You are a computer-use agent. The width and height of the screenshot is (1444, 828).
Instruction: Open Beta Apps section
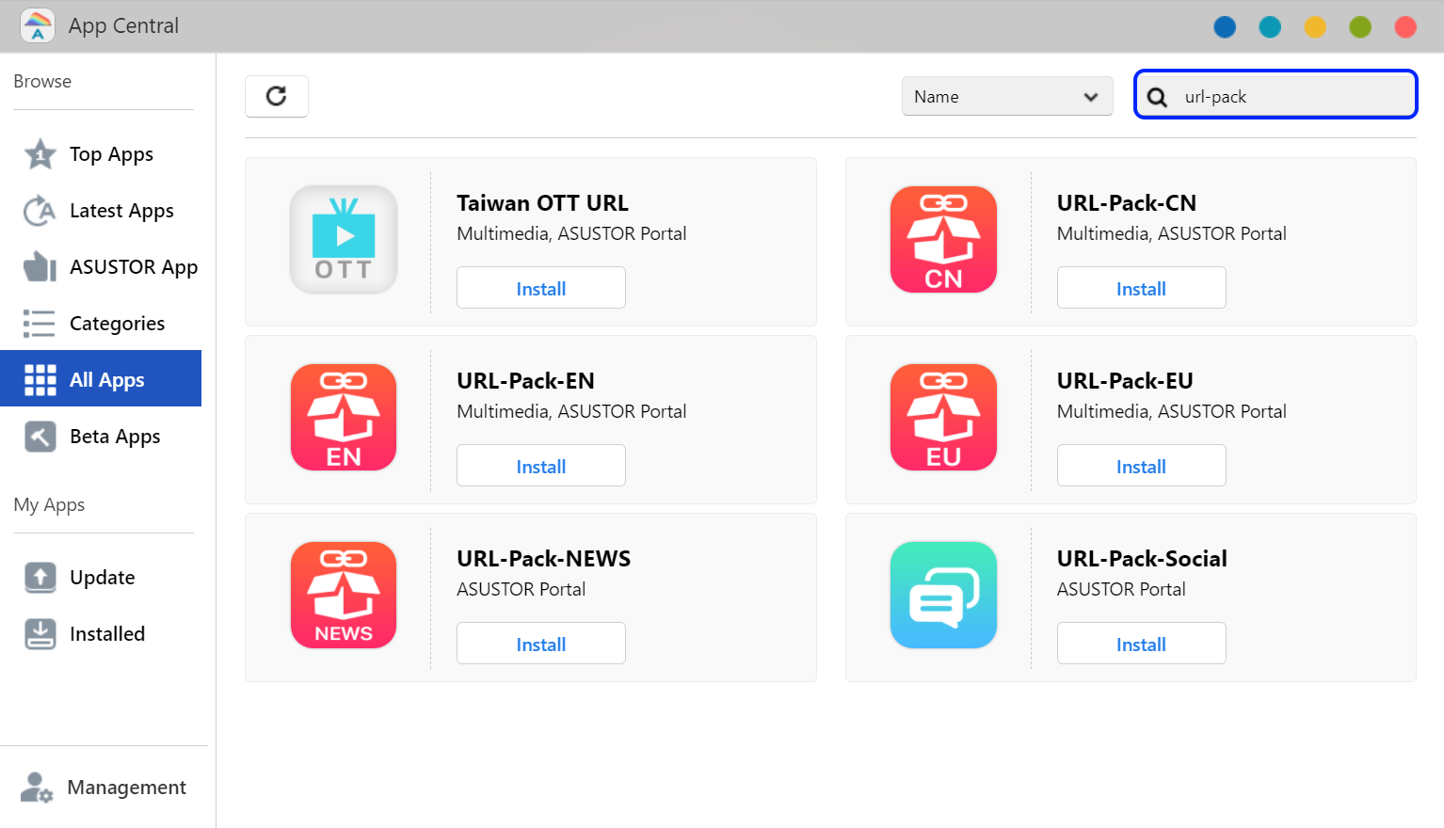click(x=101, y=436)
